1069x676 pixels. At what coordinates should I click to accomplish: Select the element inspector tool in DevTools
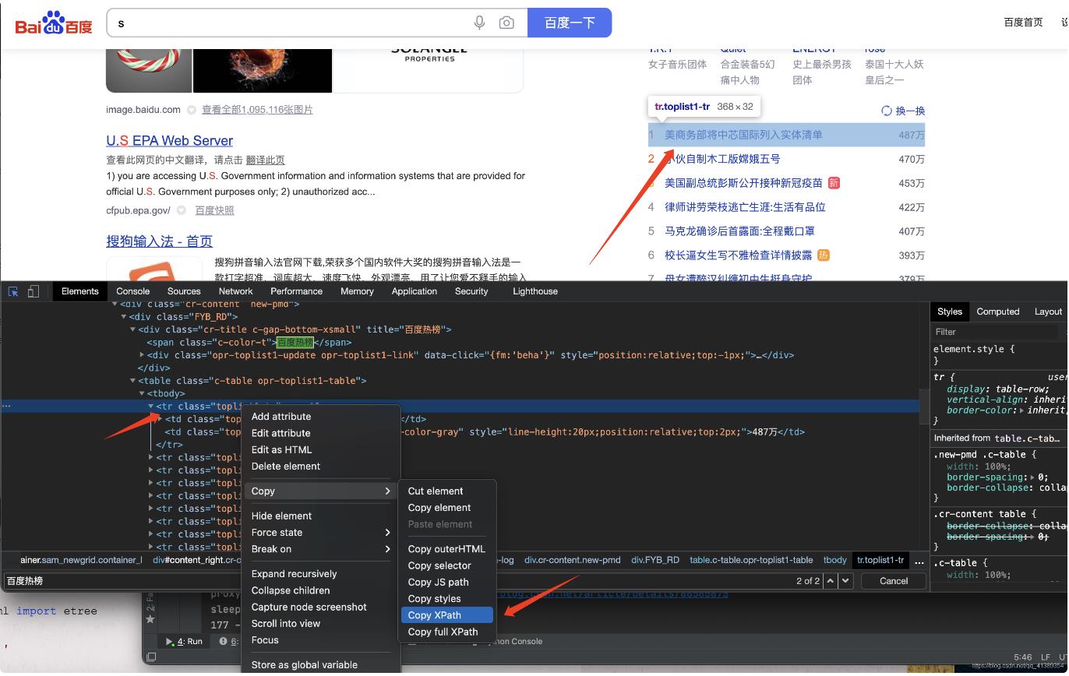[x=12, y=290]
